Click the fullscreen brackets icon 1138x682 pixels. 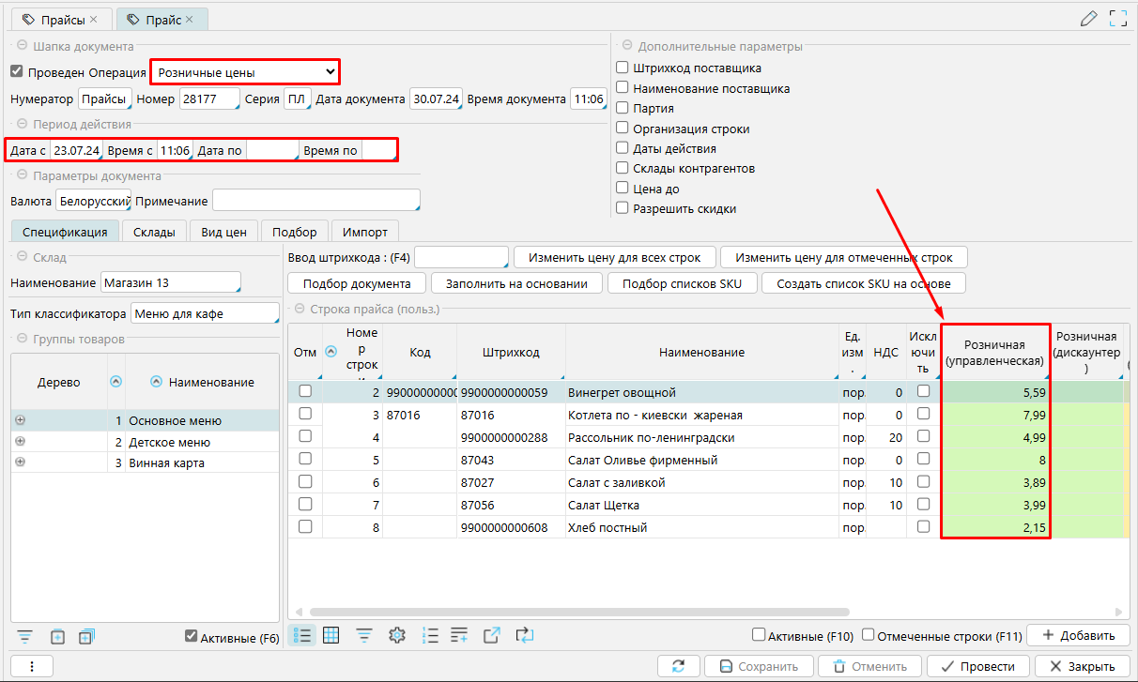coord(1117,18)
